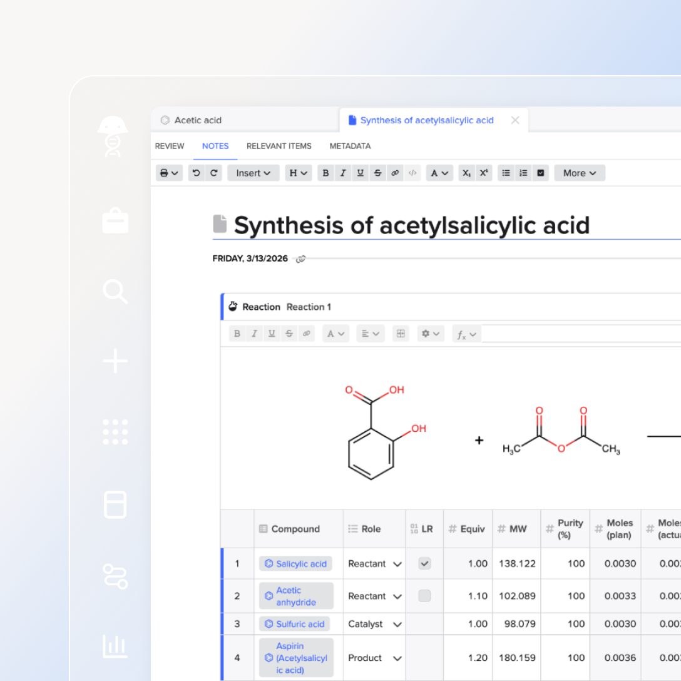Toggle LR checkbox for Acetic anhydride

pos(425,596)
